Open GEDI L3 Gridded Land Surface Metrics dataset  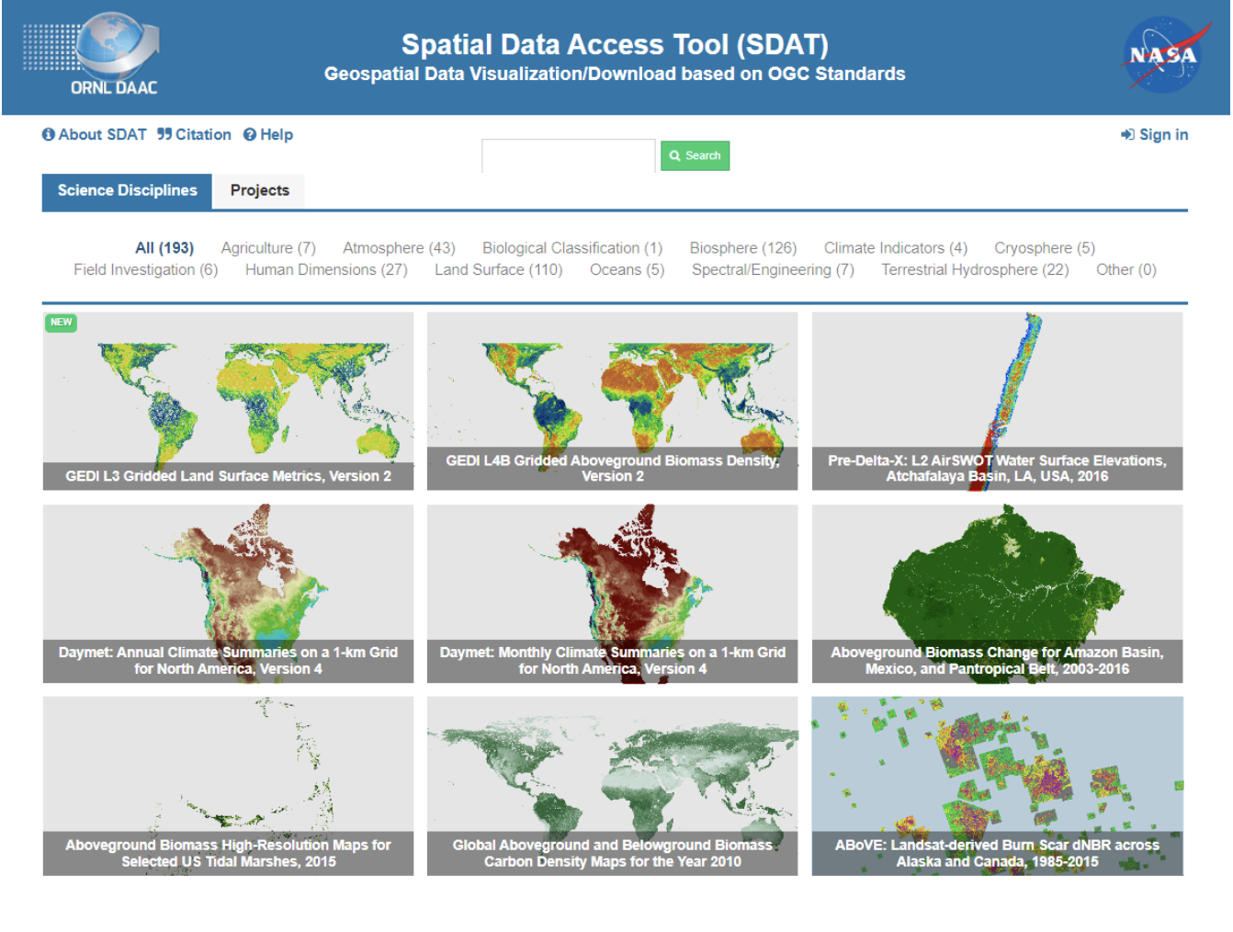[228, 401]
